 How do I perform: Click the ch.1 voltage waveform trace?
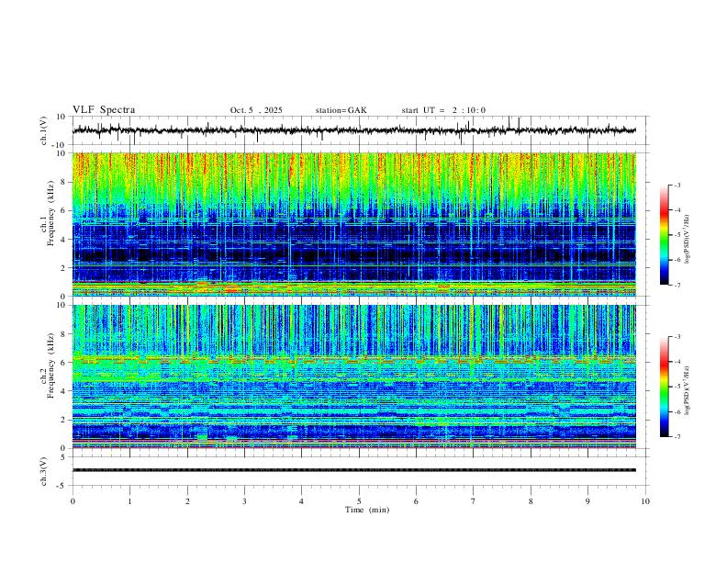(x=353, y=130)
